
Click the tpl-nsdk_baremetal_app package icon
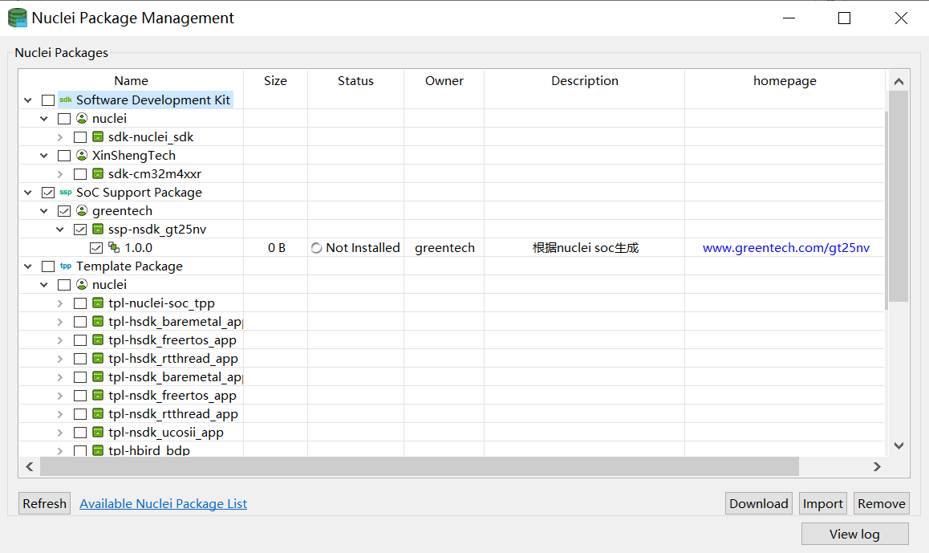(x=99, y=377)
